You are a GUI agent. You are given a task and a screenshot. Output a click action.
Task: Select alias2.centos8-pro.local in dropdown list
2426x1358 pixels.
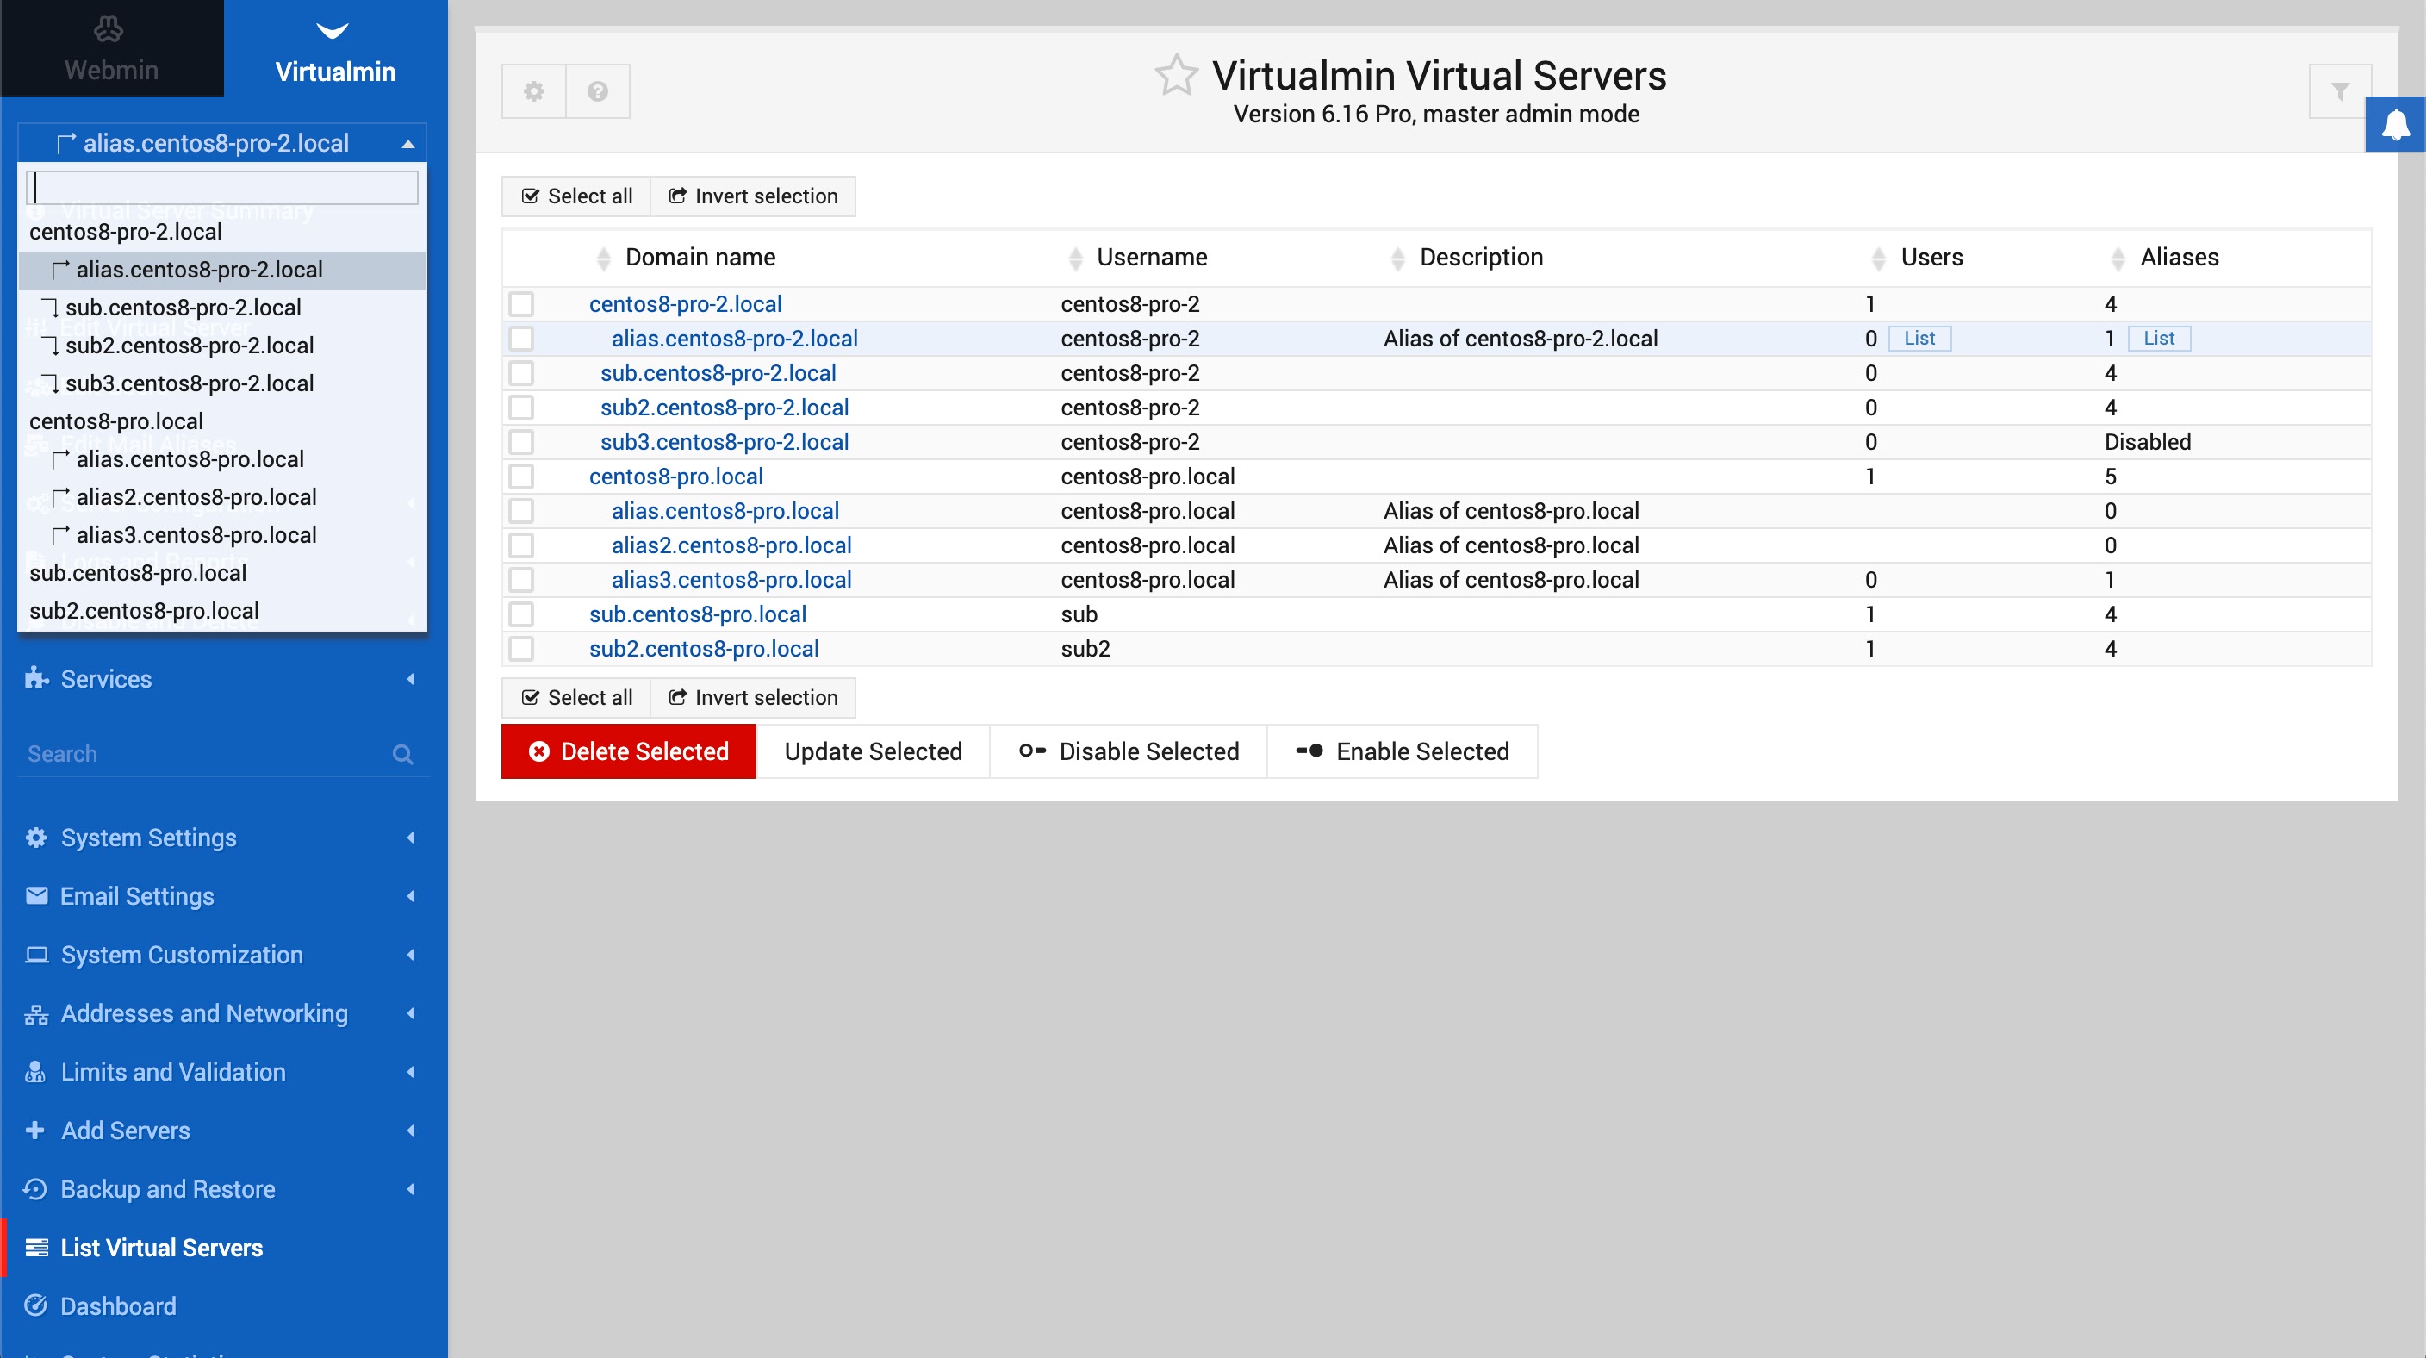coord(222,497)
